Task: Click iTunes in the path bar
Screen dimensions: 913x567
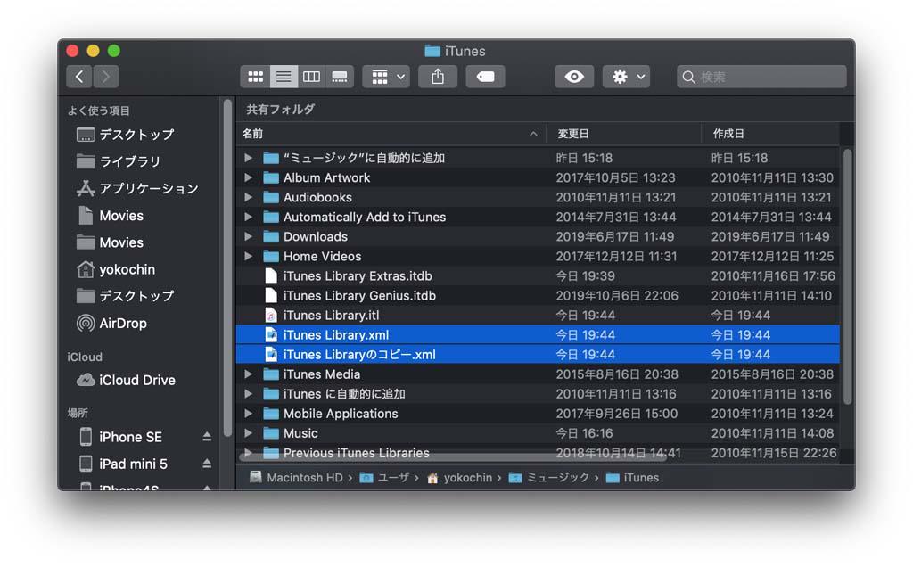Action: click(x=632, y=478)
